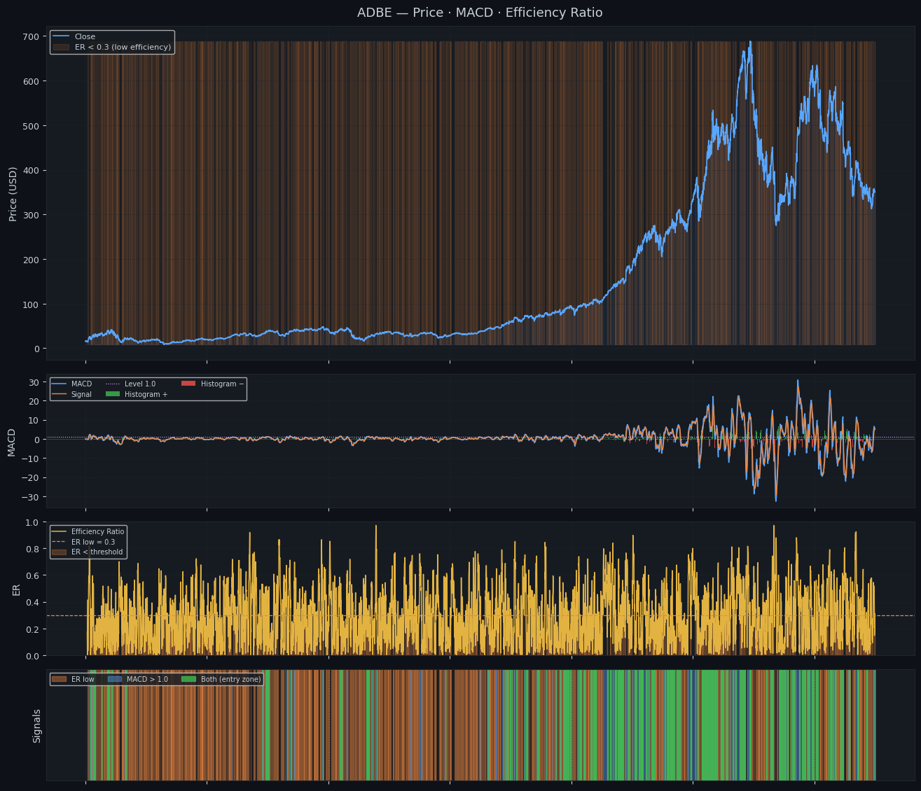Screen dimensions: 921x791
Task: Click the blue swatch beside 'MACD > 1.0'
Action: coord(114,679)
